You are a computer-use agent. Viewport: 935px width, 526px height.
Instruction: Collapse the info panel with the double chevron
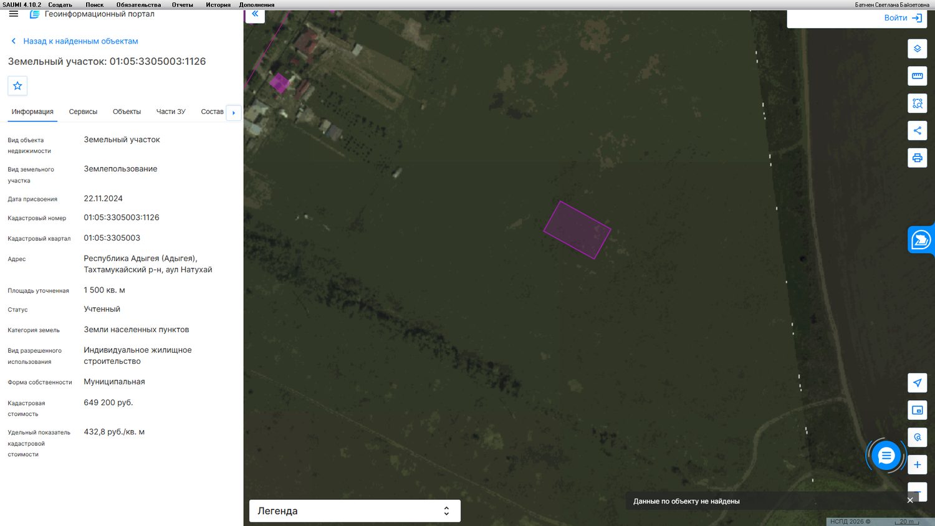[x=255, y=14]
